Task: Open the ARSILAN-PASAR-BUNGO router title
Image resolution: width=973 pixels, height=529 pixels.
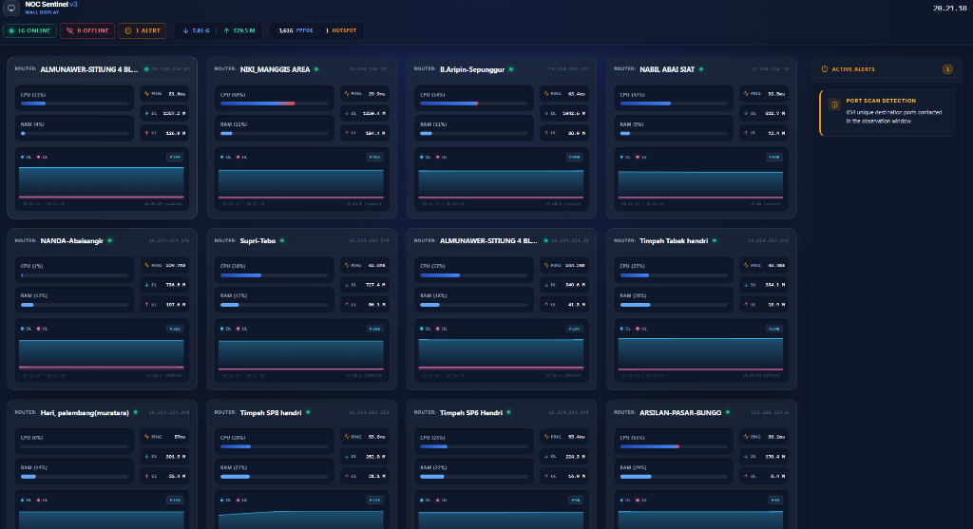Action: pos(680,412)
